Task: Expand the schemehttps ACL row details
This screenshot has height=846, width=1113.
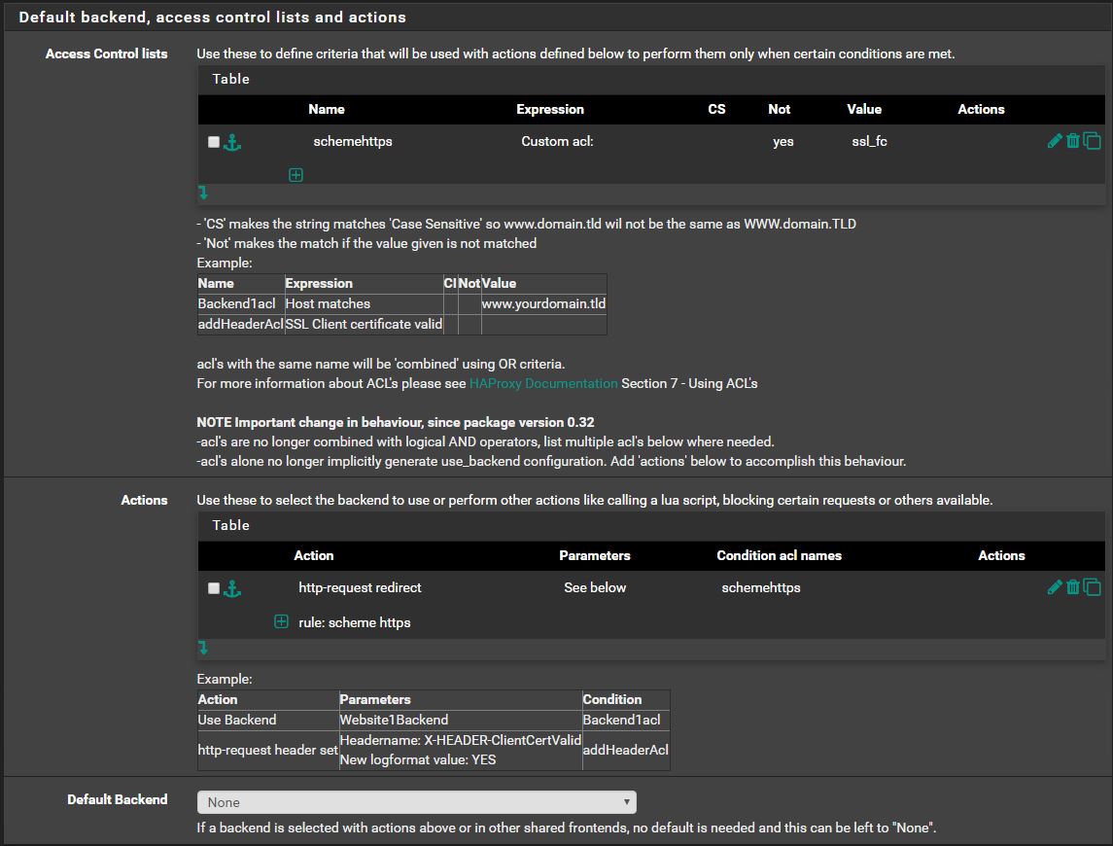Action: pyautogui.click(x=296, y=175)
